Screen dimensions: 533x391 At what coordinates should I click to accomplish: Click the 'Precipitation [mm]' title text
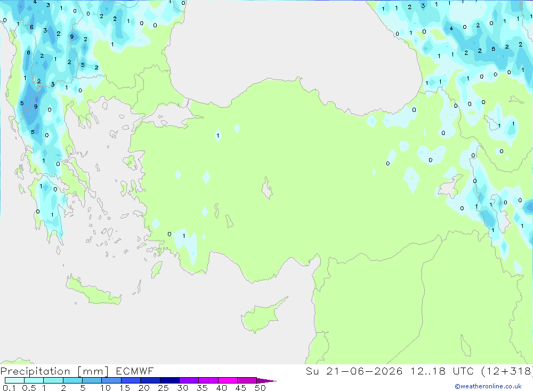[x=54, y=371]
